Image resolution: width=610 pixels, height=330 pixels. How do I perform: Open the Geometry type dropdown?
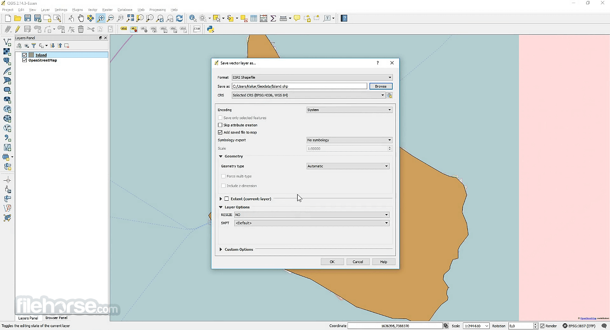[x=348, y=166]
